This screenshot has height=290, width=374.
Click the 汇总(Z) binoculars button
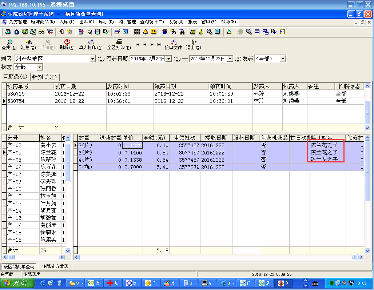[x=28, y=45]
